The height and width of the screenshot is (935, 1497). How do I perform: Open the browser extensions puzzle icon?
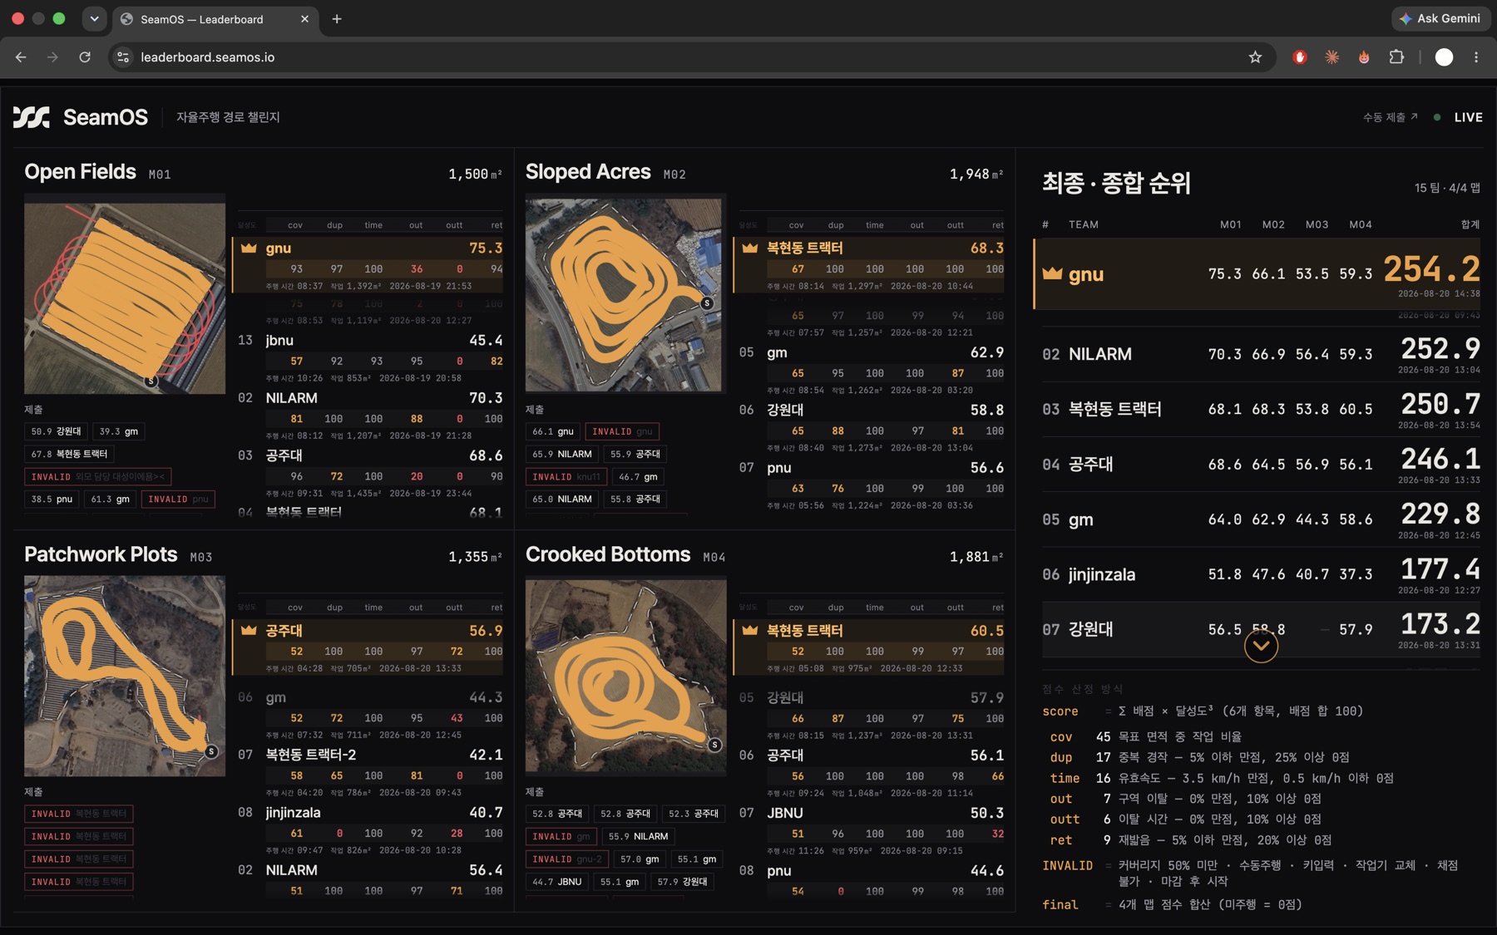[x=1396, y=57]
